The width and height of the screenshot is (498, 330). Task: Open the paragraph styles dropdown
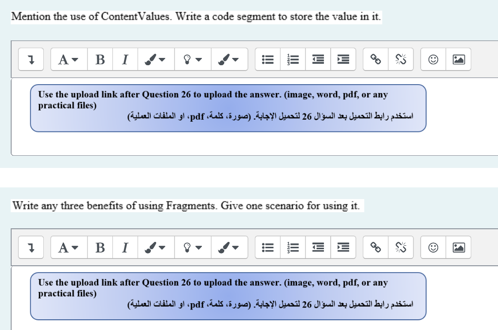tap(69, 59)
